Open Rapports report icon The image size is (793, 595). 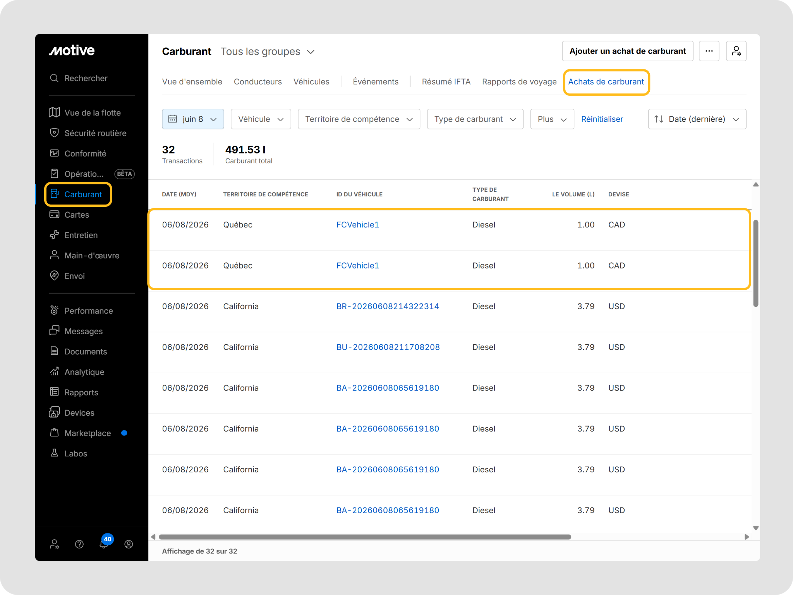click(54, 392)
